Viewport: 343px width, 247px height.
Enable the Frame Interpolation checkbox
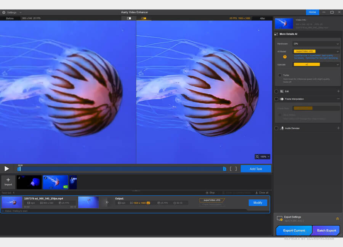click(x=276, y=99)
